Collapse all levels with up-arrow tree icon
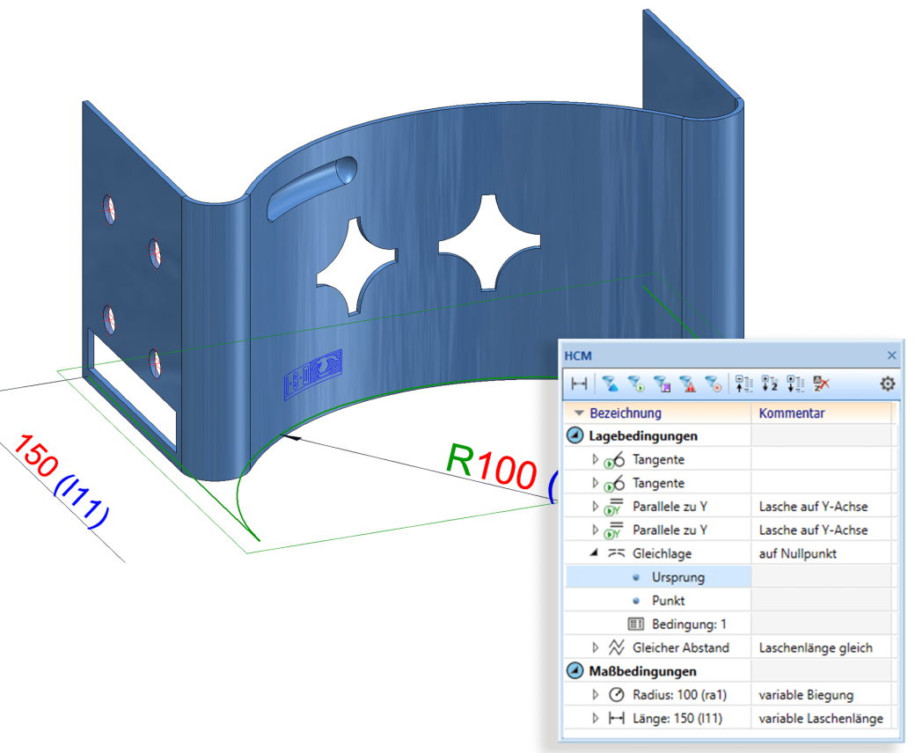Viewport: 915px width, 753px height. [744, 384]
